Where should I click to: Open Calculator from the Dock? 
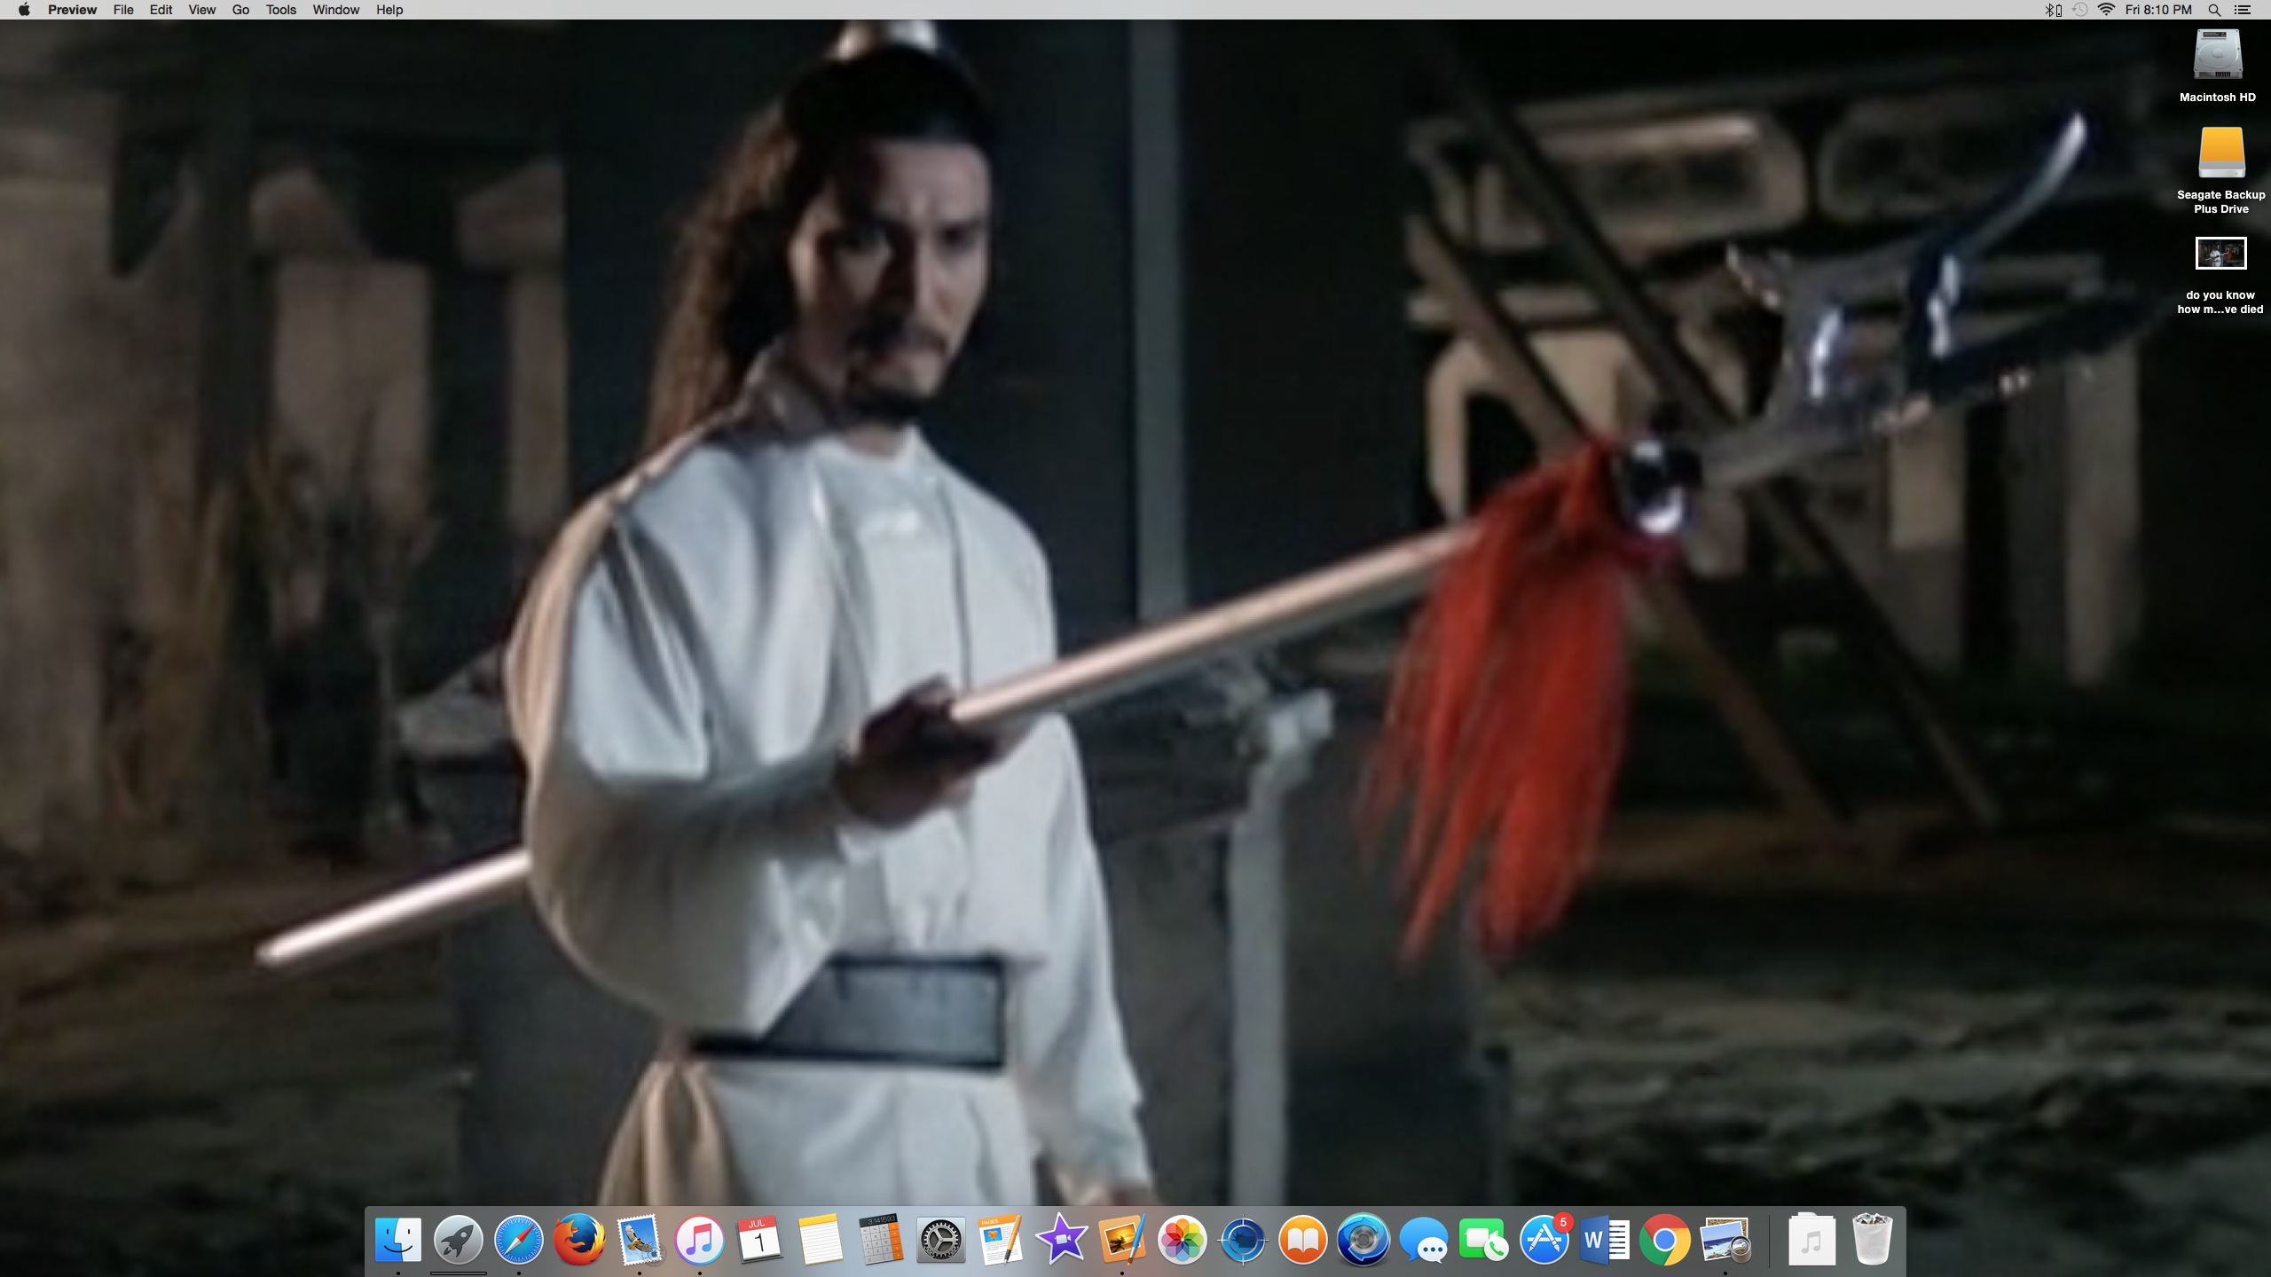[x=881, y=1239]
